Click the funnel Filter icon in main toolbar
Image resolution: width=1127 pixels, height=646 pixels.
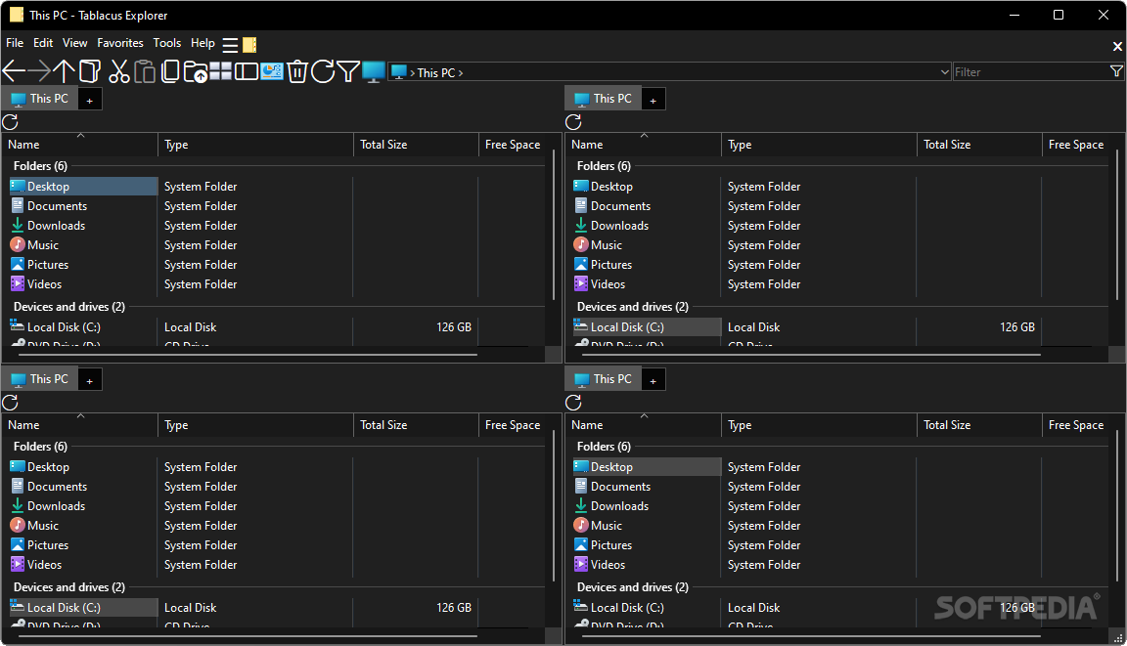point(348,71)
